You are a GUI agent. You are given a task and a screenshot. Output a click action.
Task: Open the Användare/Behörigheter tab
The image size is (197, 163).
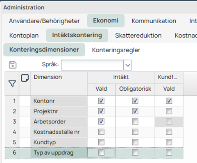(44, 21)
